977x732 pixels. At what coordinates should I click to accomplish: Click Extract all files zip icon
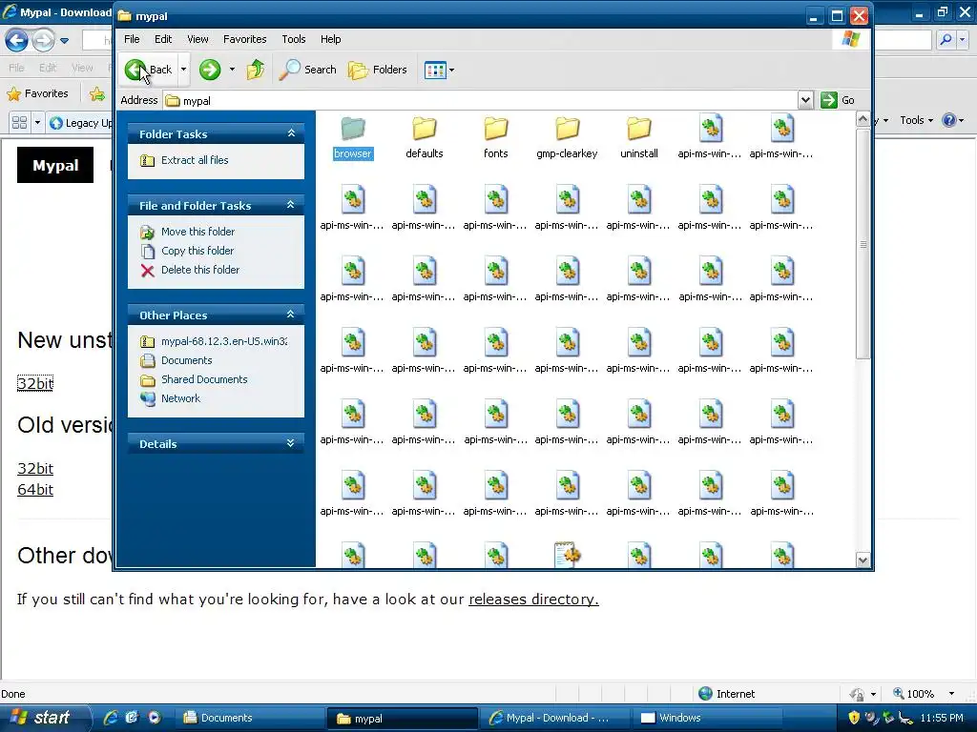point(148,160)
